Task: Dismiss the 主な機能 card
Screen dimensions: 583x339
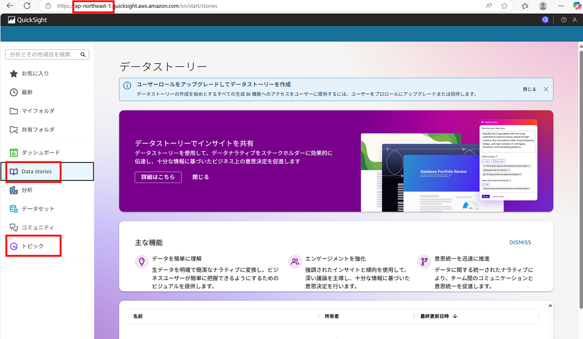Action: [520, 242]
